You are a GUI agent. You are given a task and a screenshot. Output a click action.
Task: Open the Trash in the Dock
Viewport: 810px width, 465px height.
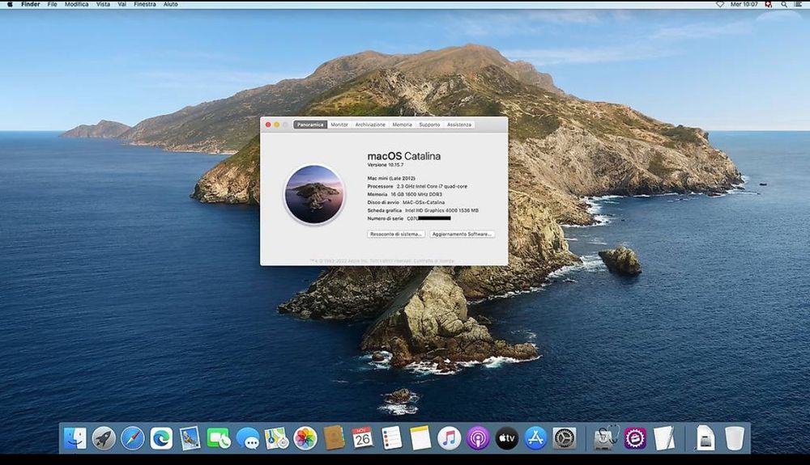click(x=734, y=438)
